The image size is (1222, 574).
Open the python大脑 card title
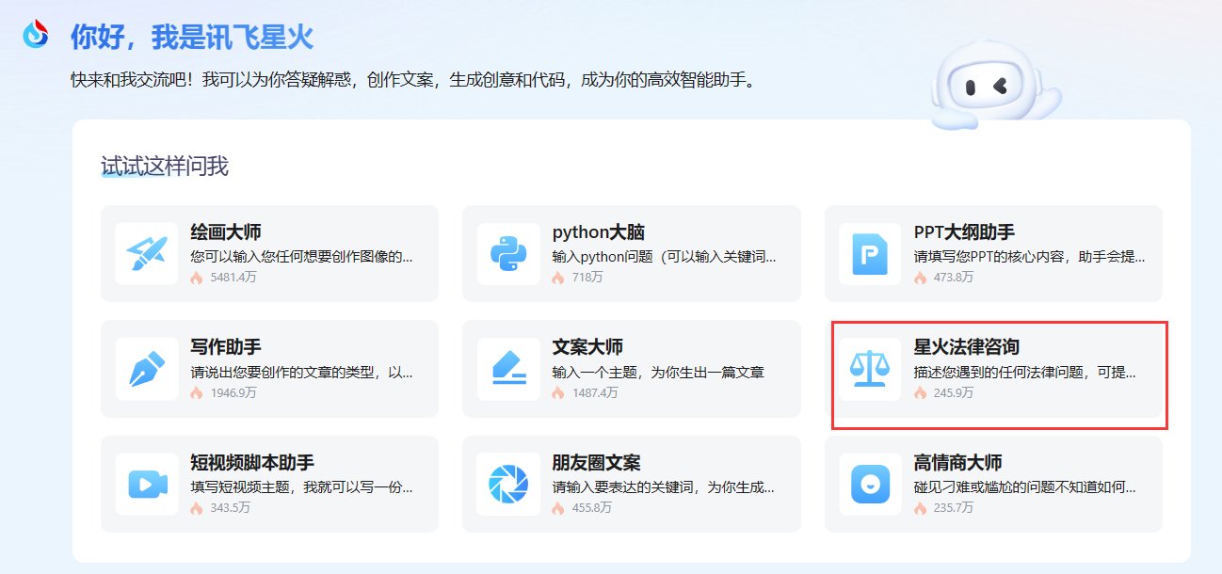(598, 232)
